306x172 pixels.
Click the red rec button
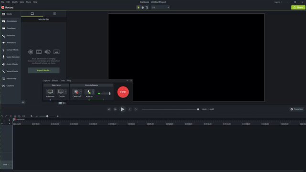tap(123, 92)
